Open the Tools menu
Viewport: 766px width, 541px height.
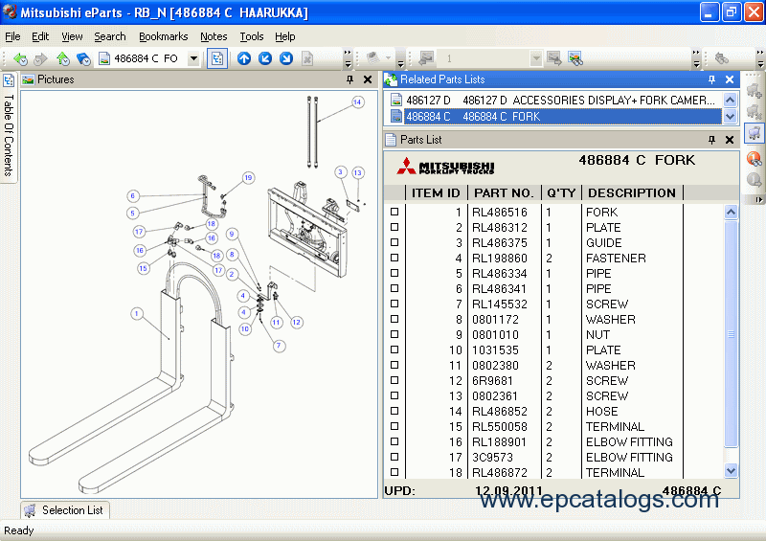(252, 36)
